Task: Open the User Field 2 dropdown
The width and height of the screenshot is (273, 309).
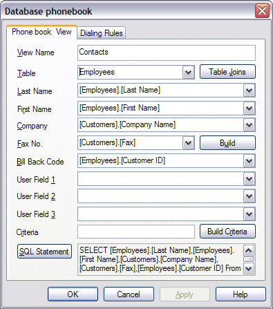Action: [249, 196]
